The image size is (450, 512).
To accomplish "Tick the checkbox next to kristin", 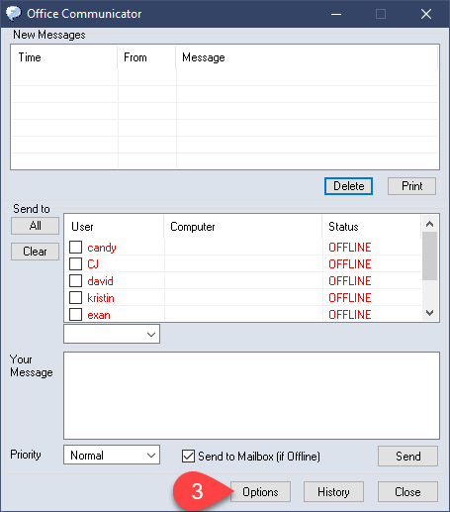I will point(76,297).
